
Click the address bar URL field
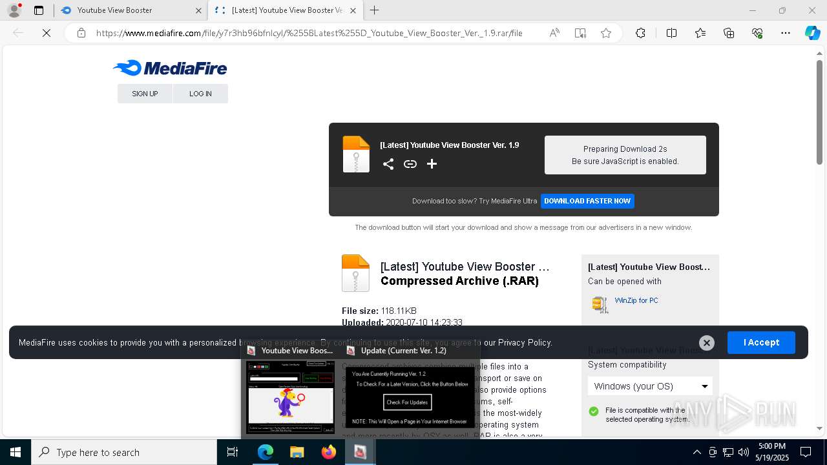click(309, 33)
